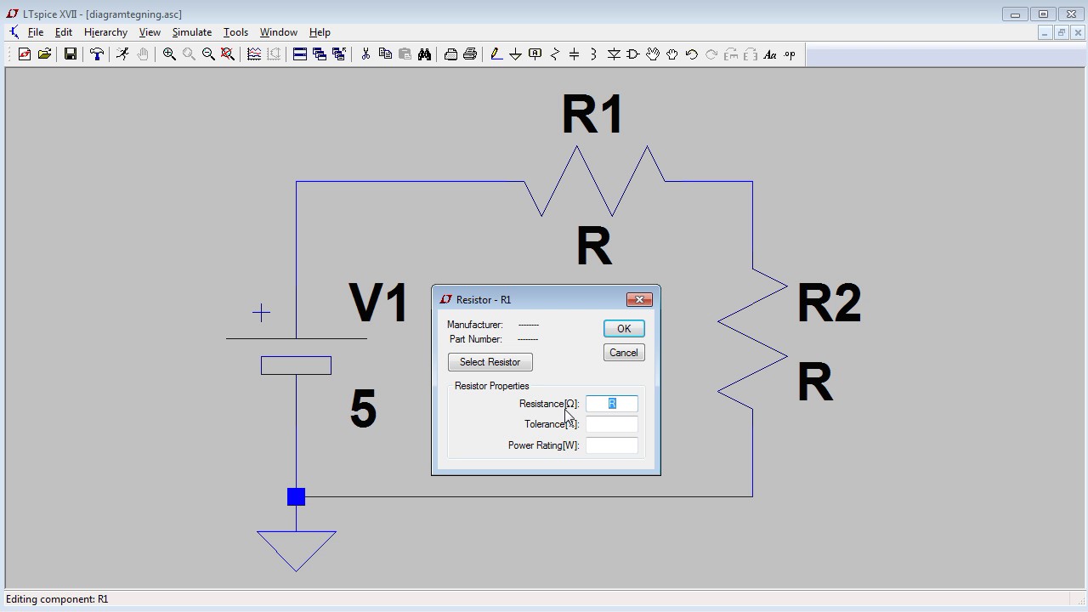Select the Move hand tool
The width and height of the screenshot is (1088, 612).
tap(653, 54)
